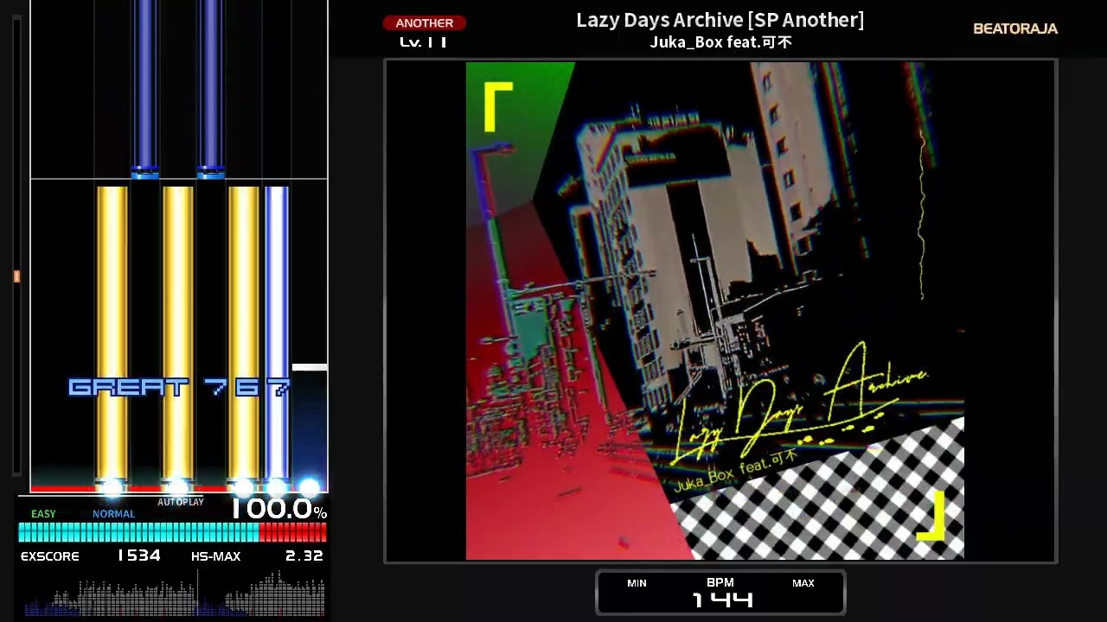
Task: Click the HS-MAX label
Action: (215, 556)
